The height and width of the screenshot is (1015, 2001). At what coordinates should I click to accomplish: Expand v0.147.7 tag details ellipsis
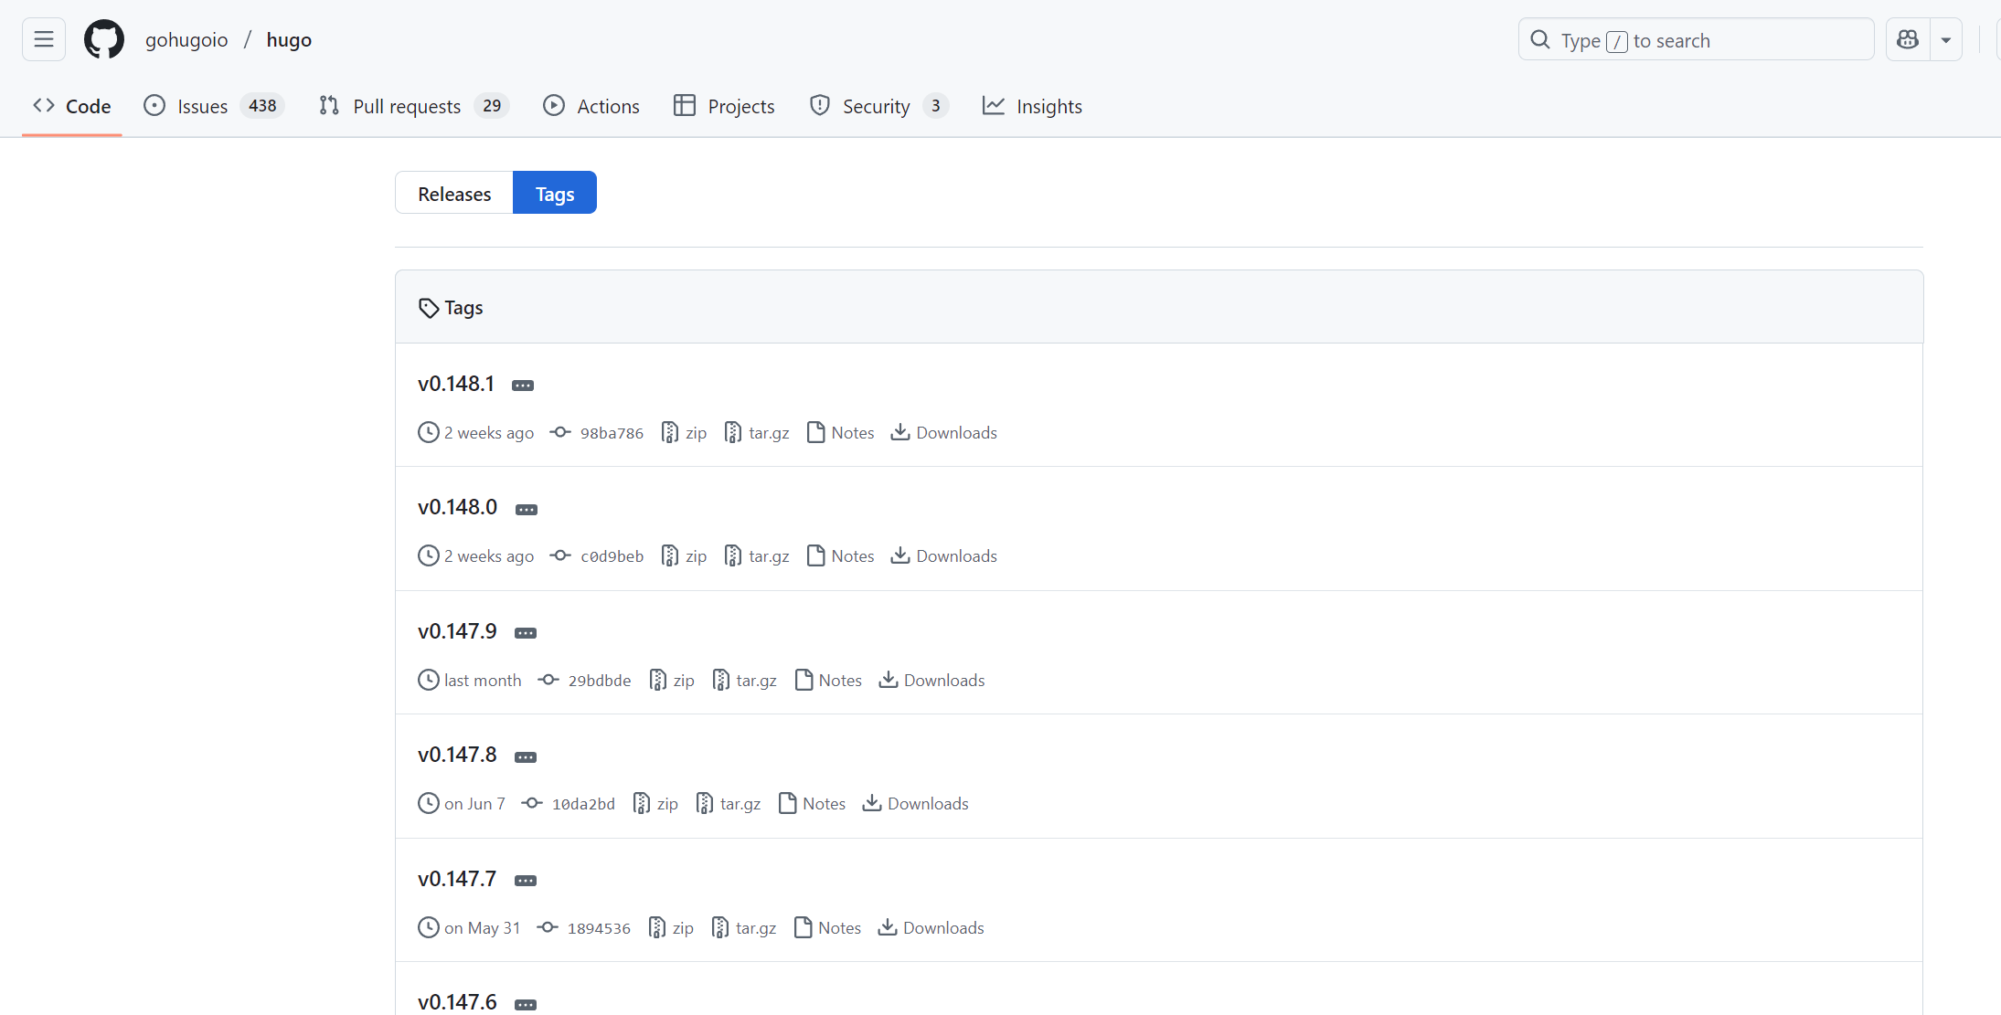click(x=526, y=881)
